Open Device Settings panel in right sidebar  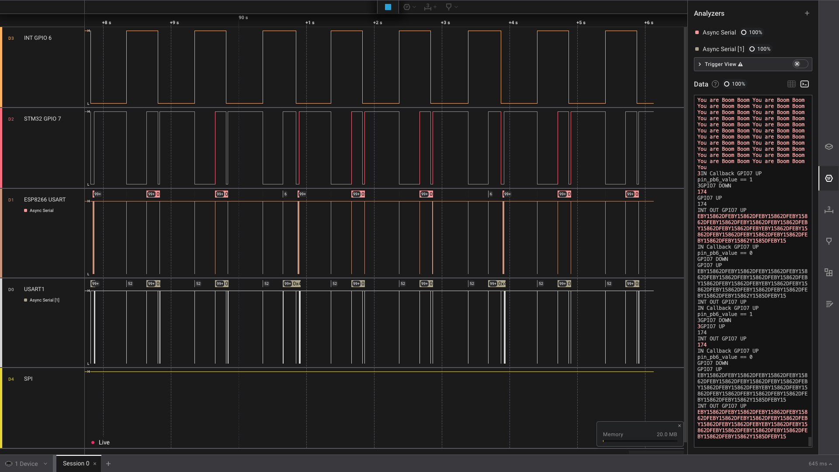[829, 147]
